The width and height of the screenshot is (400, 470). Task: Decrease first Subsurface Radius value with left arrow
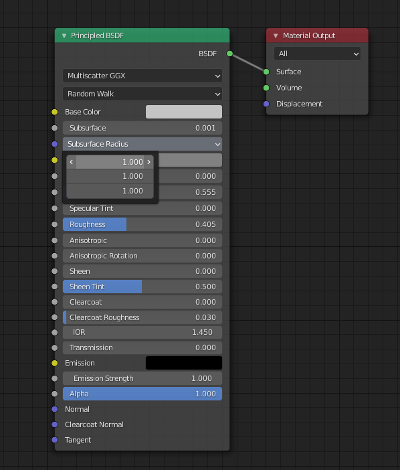[72, 162]
